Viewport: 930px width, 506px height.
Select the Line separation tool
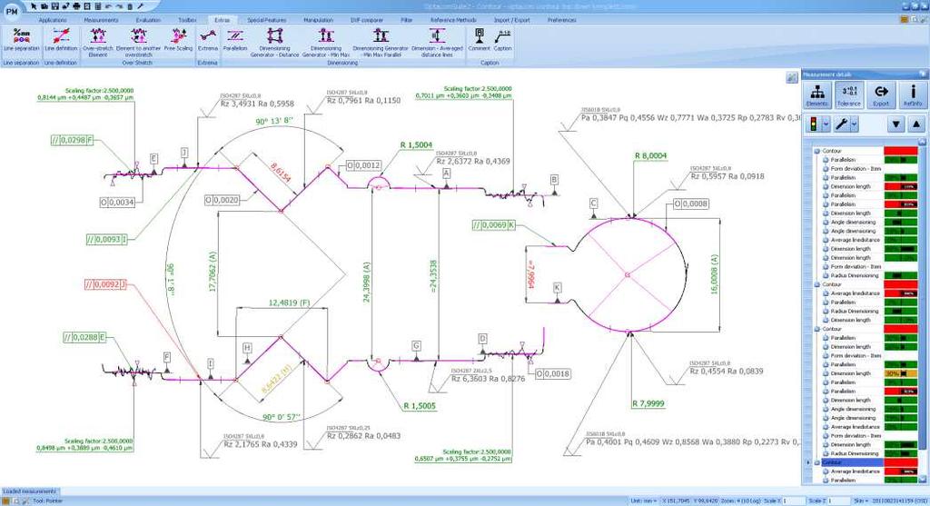click(x=22, y=39)
